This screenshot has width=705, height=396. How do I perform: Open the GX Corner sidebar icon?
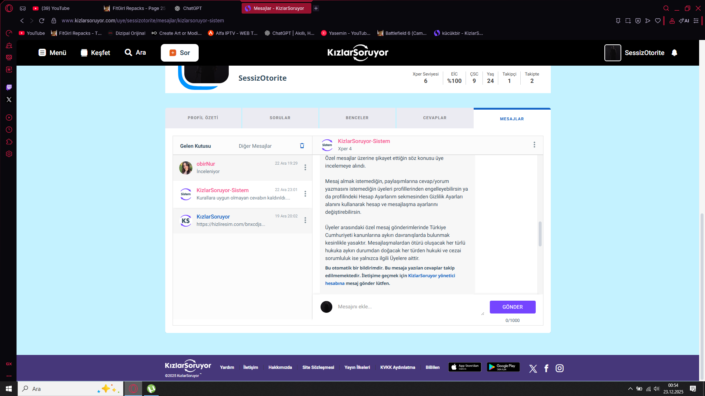click(x=9, y=364)
